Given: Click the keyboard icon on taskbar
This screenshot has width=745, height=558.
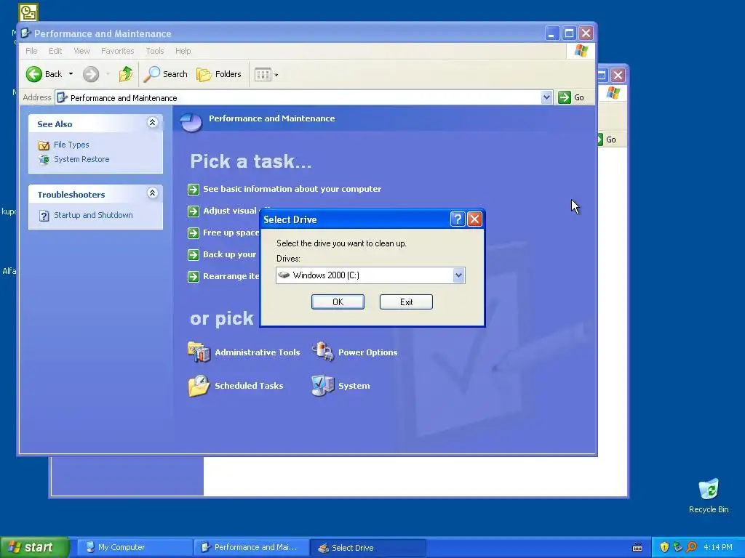Looking at the screenshot, I should click(x=637, y=548).
